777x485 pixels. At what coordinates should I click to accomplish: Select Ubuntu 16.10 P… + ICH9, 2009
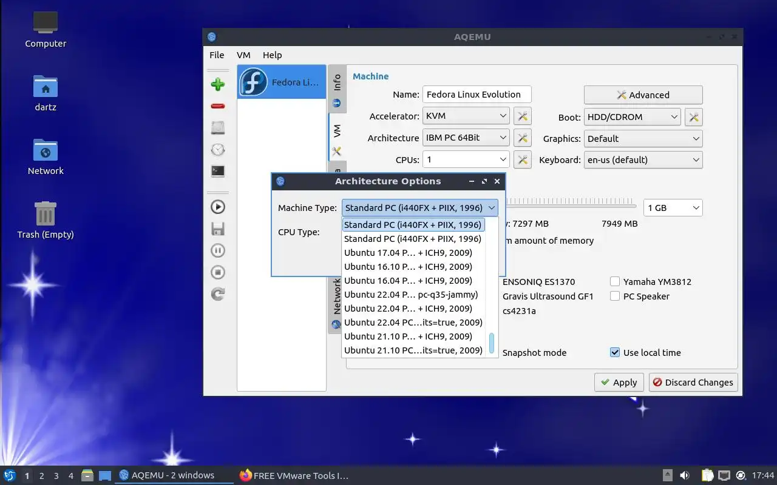point(413,267)
